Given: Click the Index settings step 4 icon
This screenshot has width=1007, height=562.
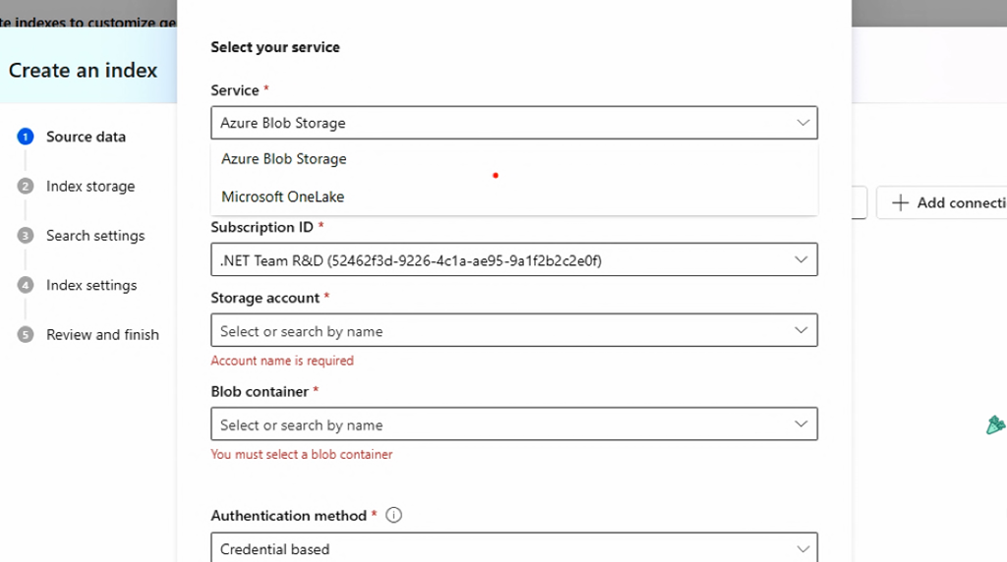Looking at the screenshot, I should (26, 285).
